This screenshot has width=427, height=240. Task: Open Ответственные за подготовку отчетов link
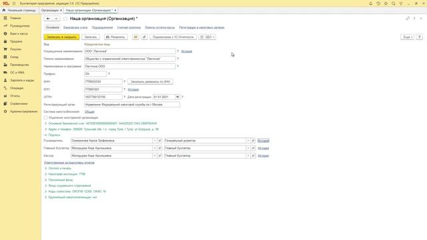tap(69, 163)
